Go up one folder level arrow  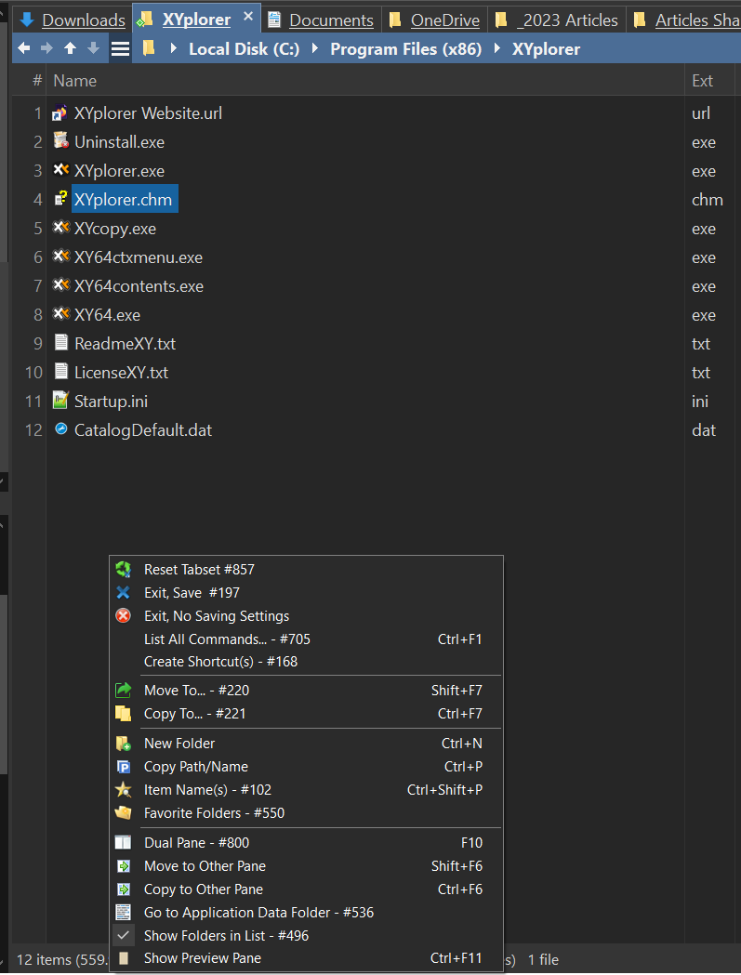point(71,48)
